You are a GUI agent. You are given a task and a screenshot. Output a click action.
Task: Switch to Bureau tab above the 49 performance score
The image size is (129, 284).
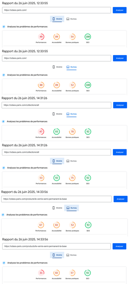coord(72,19)
